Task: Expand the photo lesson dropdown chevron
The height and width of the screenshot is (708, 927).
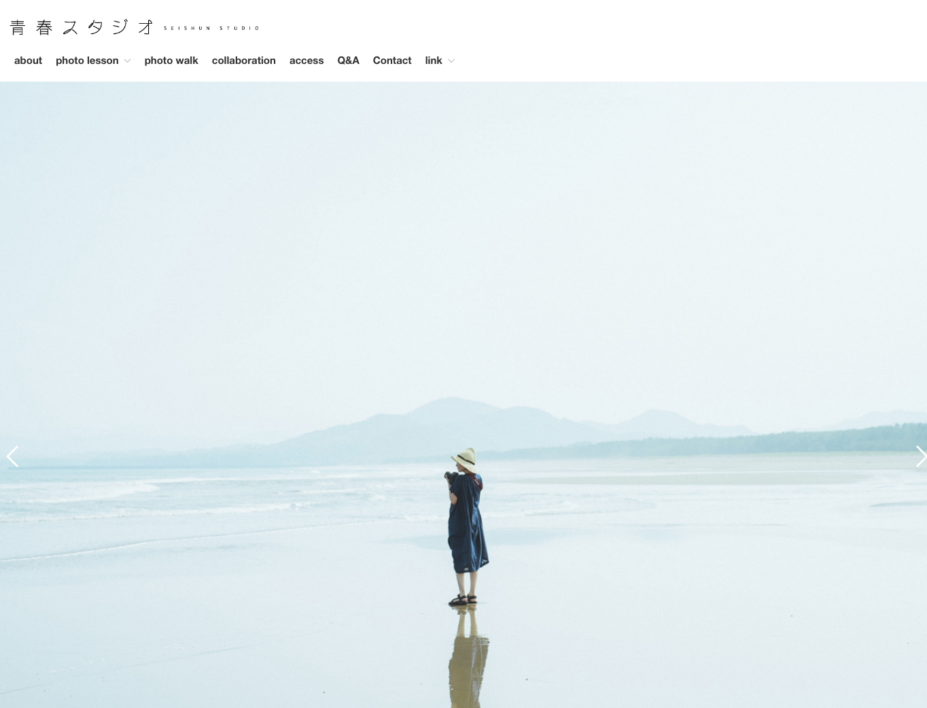Action: (127, 61)
